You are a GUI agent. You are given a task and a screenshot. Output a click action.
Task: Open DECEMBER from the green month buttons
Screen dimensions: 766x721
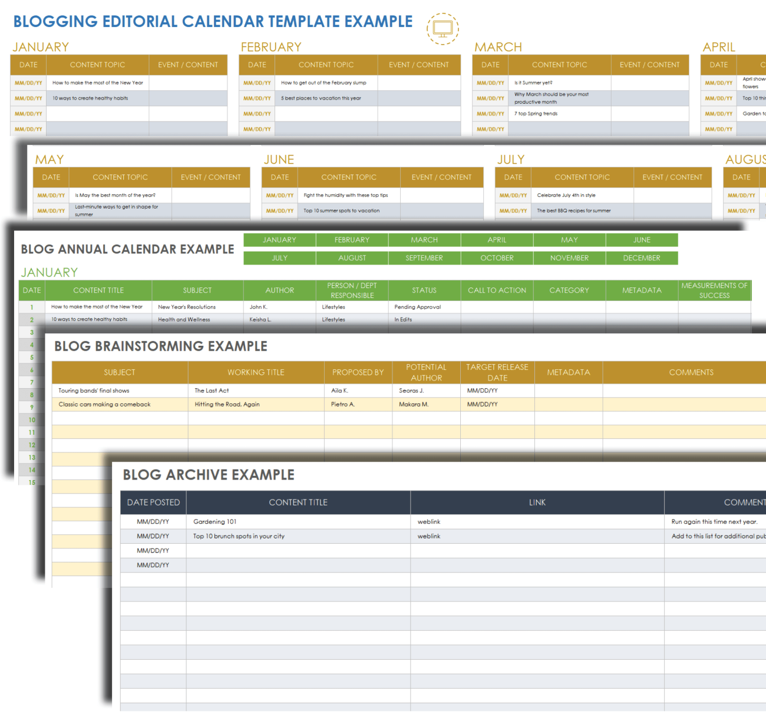(x=642, y=258)
